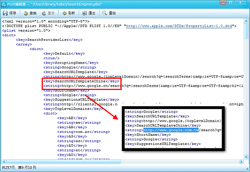Click the window resize grip in status bar
Image resolution: width=250 pixels, height=172 pixels.
[247, 169]
